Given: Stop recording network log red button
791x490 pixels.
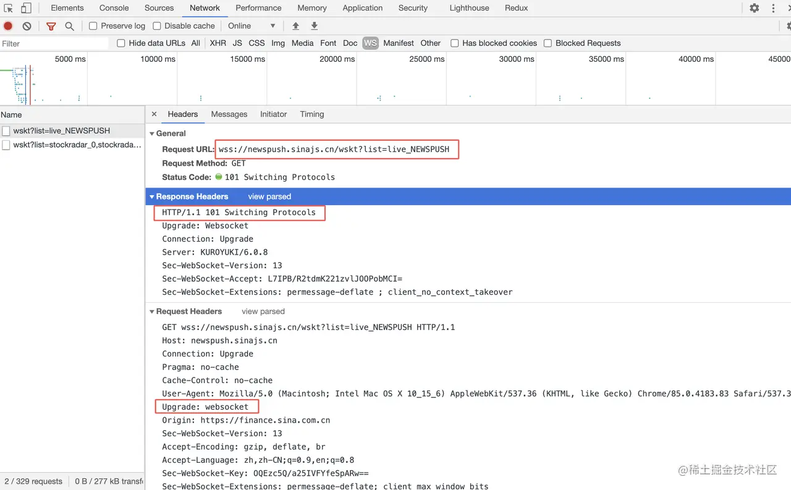Looking at the screenshot, I should point(8,26).
